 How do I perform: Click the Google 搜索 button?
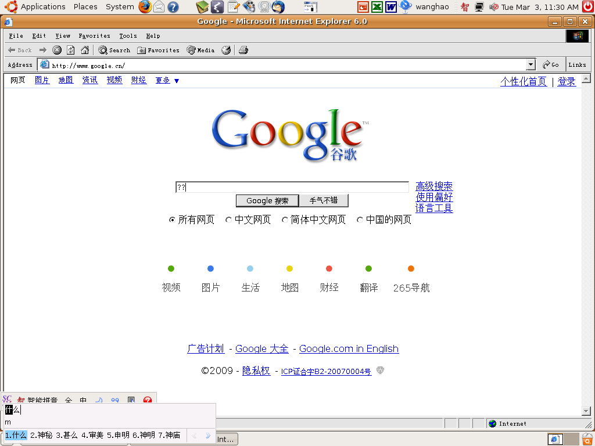[x=267, y=200]
